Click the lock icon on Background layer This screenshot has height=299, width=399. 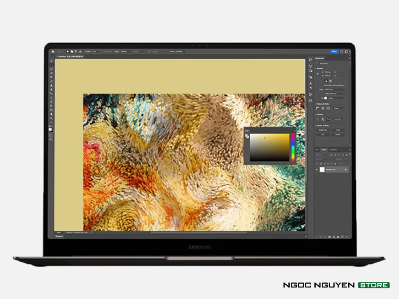pos(346,169)
